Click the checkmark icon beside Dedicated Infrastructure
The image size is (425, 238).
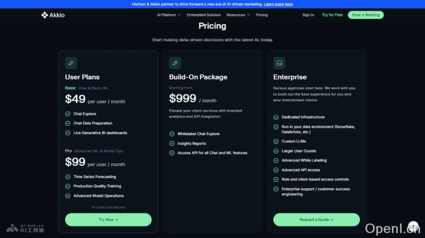(x=276, y=117)
